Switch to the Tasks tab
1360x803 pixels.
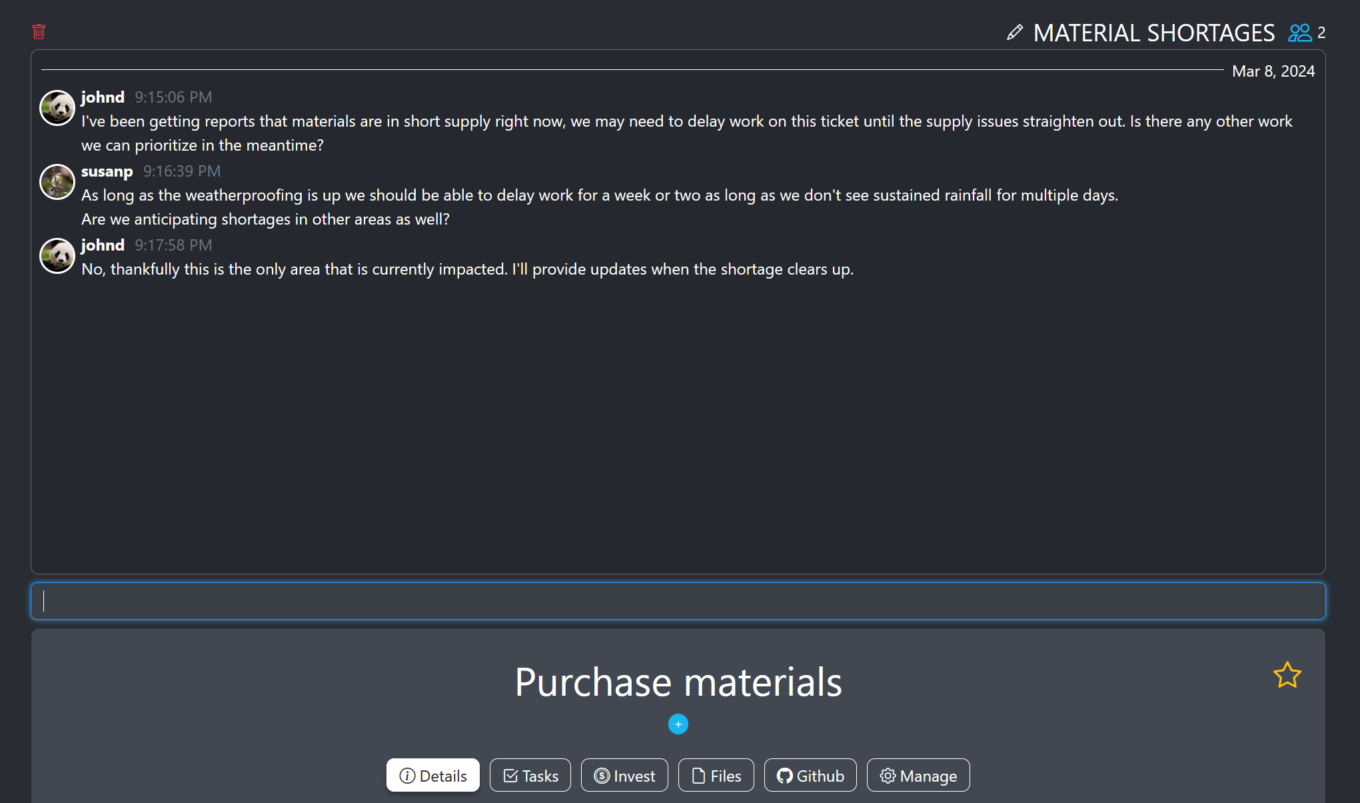[x=530, y=775]
